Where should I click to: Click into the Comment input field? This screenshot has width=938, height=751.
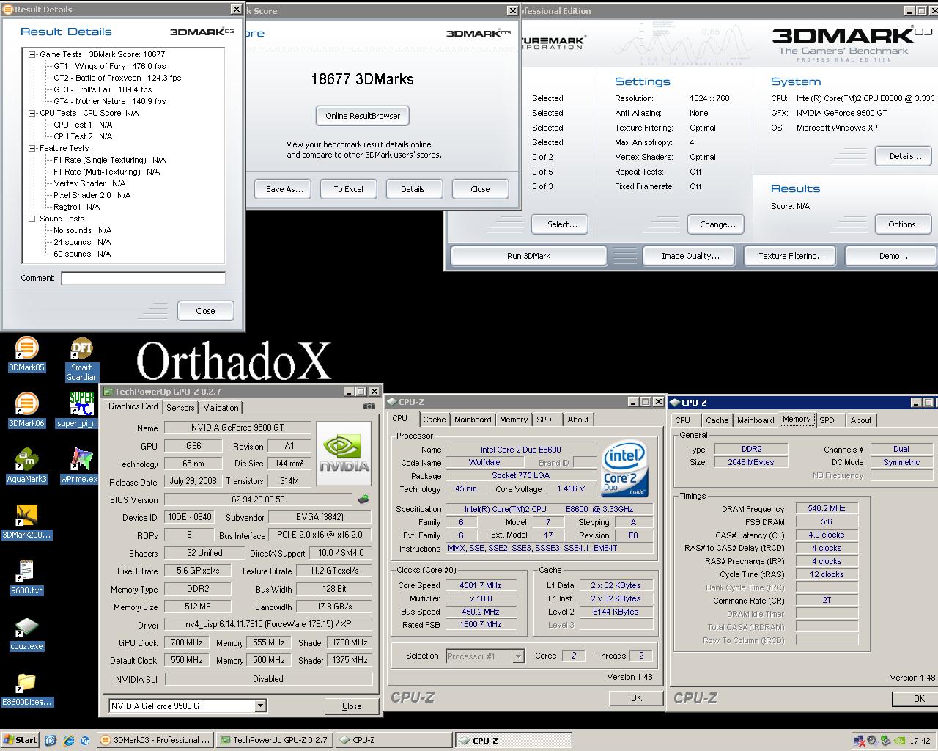coord(144,278)
